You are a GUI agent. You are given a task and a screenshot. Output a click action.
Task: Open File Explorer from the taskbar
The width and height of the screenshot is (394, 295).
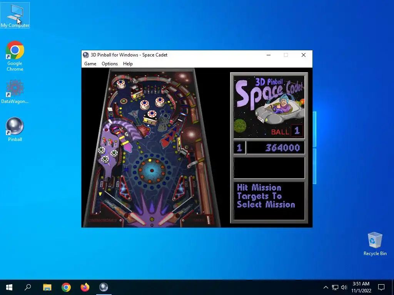pyautogui.click(x=47, y=287)
